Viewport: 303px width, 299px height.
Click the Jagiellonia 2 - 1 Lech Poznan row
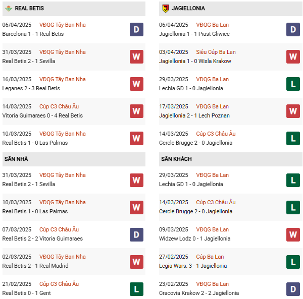195,115
